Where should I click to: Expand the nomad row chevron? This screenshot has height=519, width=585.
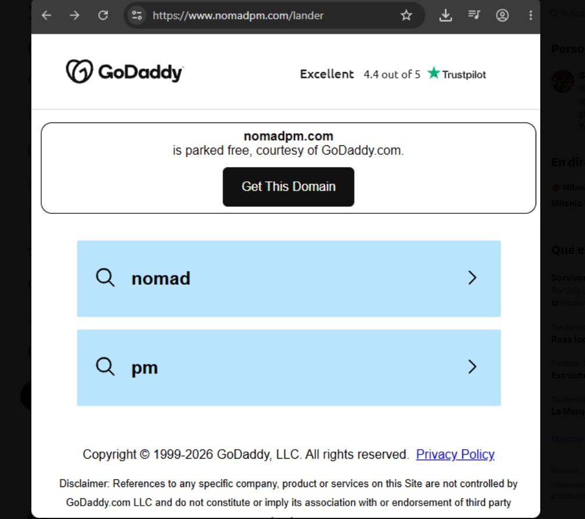click(472, 277)
